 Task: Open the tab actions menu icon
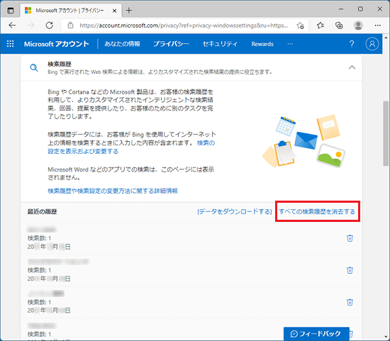[10, 11]
